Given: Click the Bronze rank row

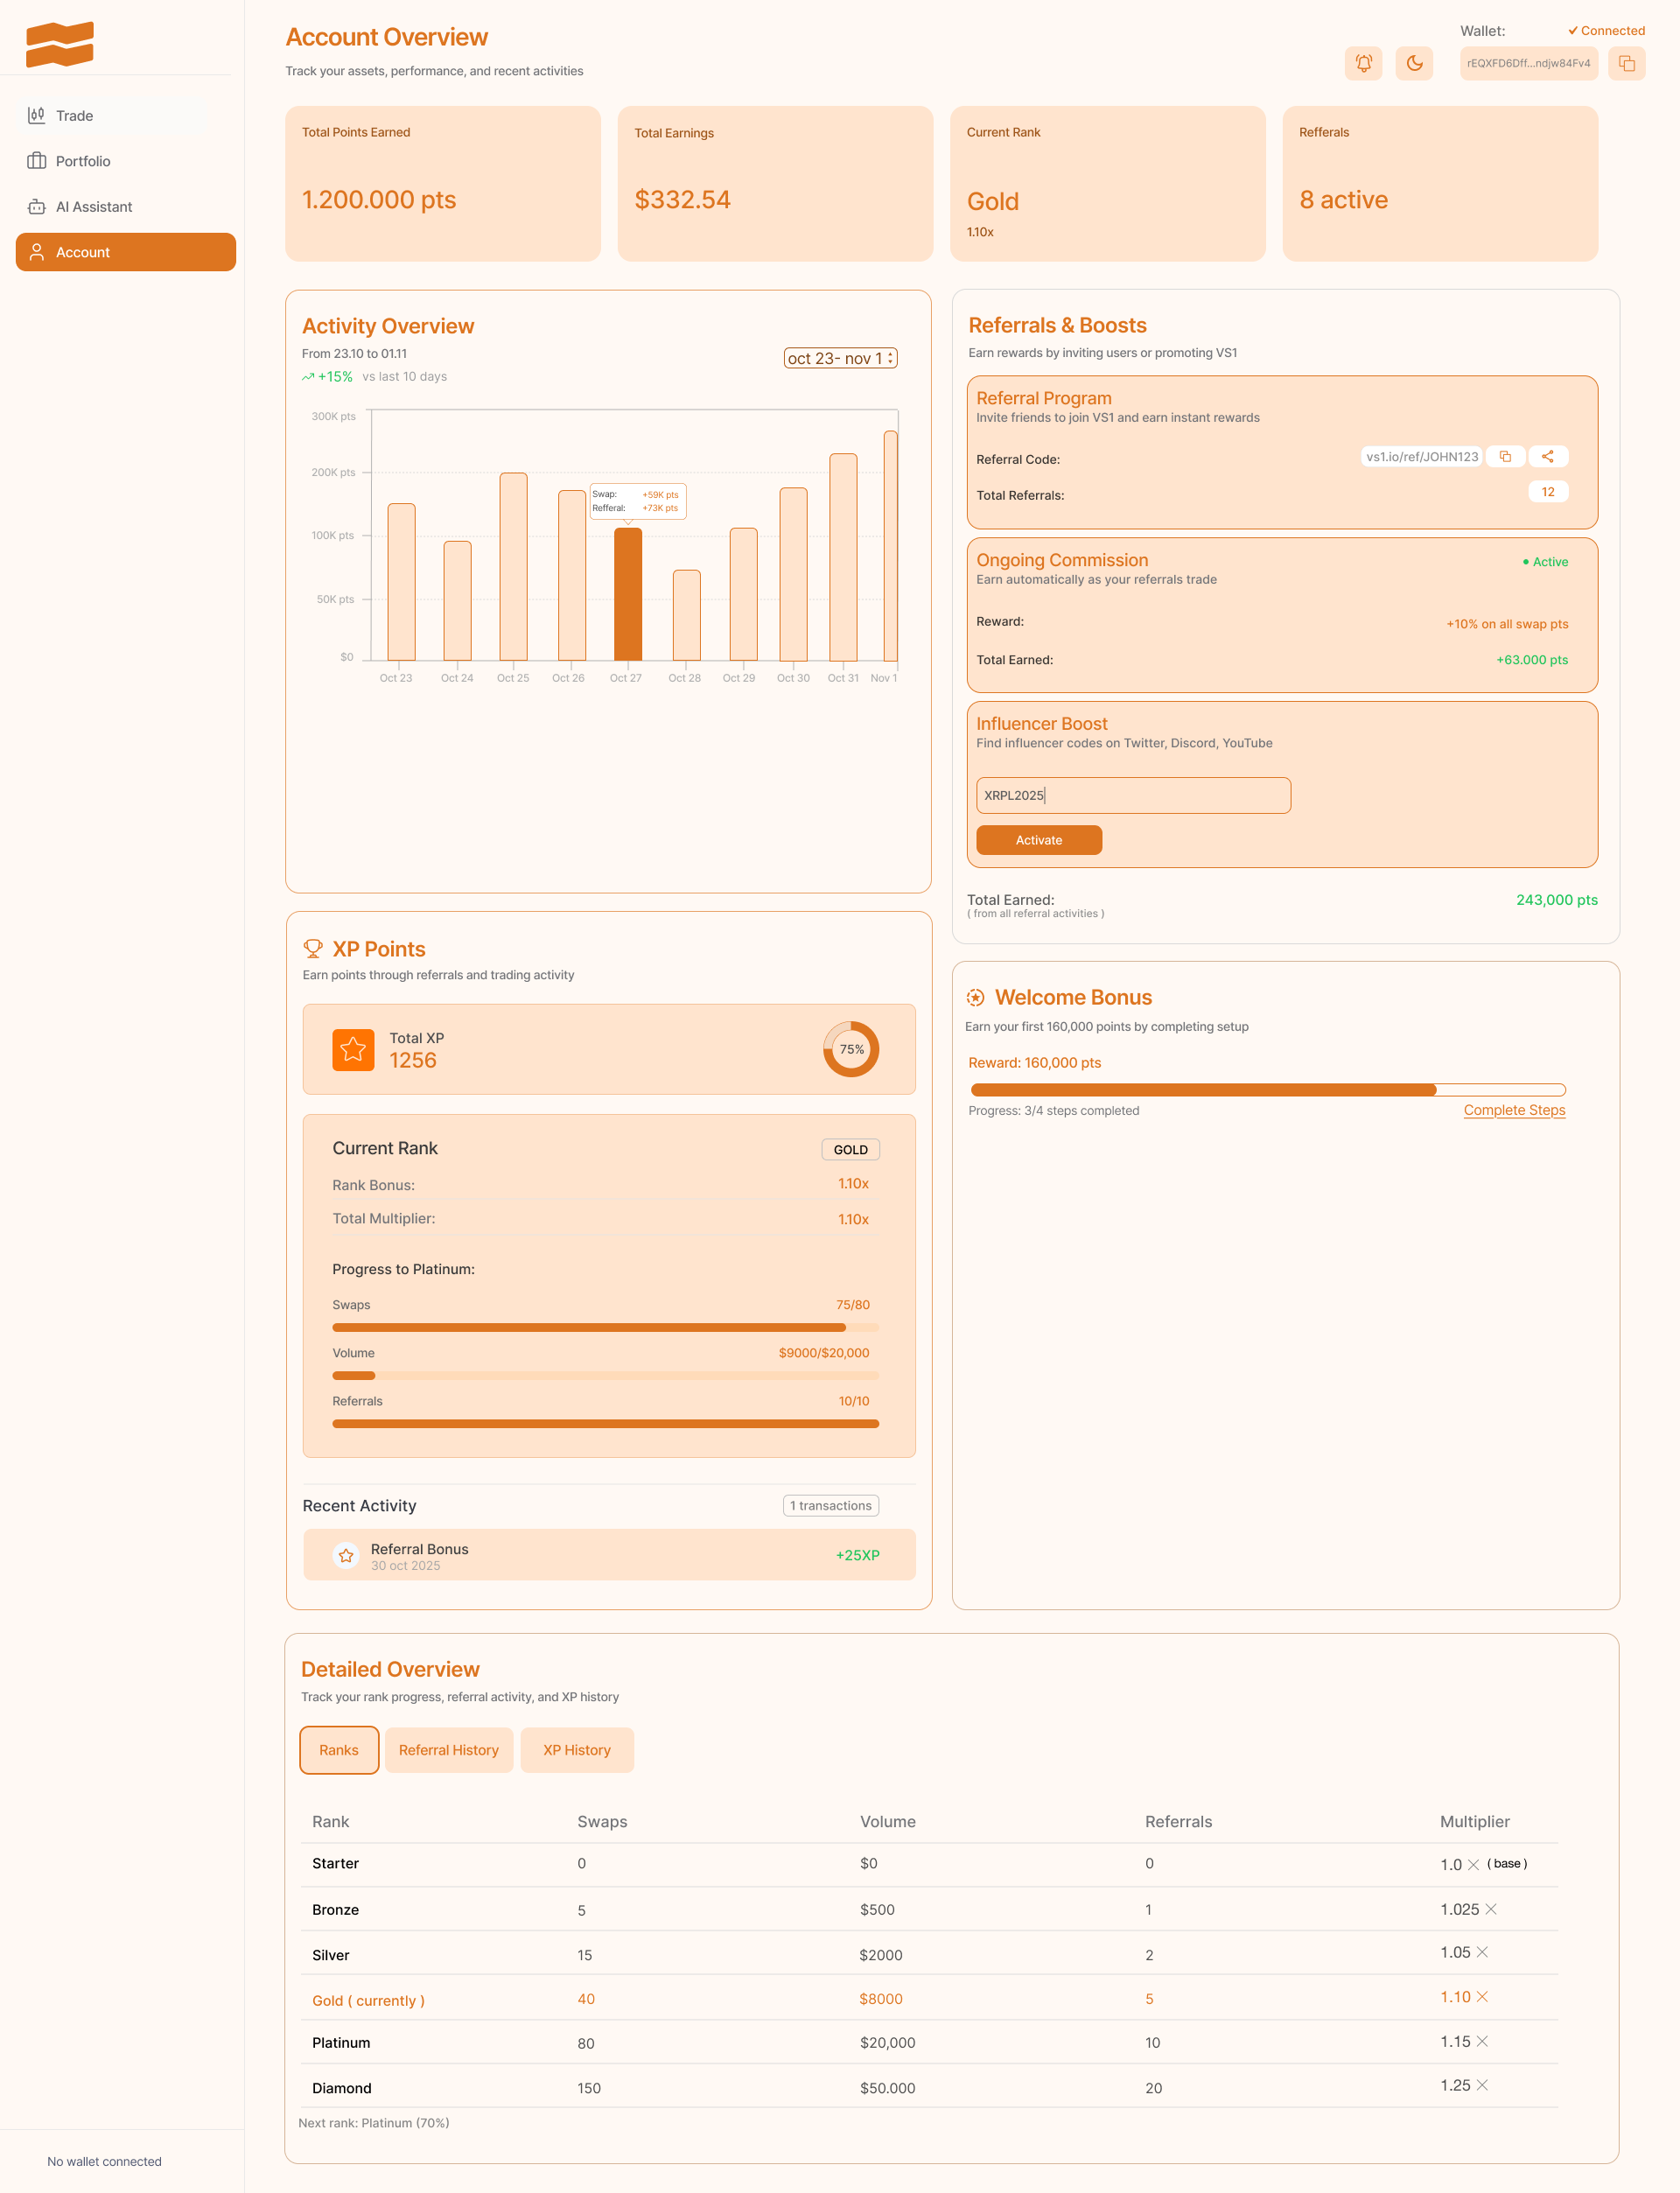Looking at the screenshot, I should point(929,1909).
